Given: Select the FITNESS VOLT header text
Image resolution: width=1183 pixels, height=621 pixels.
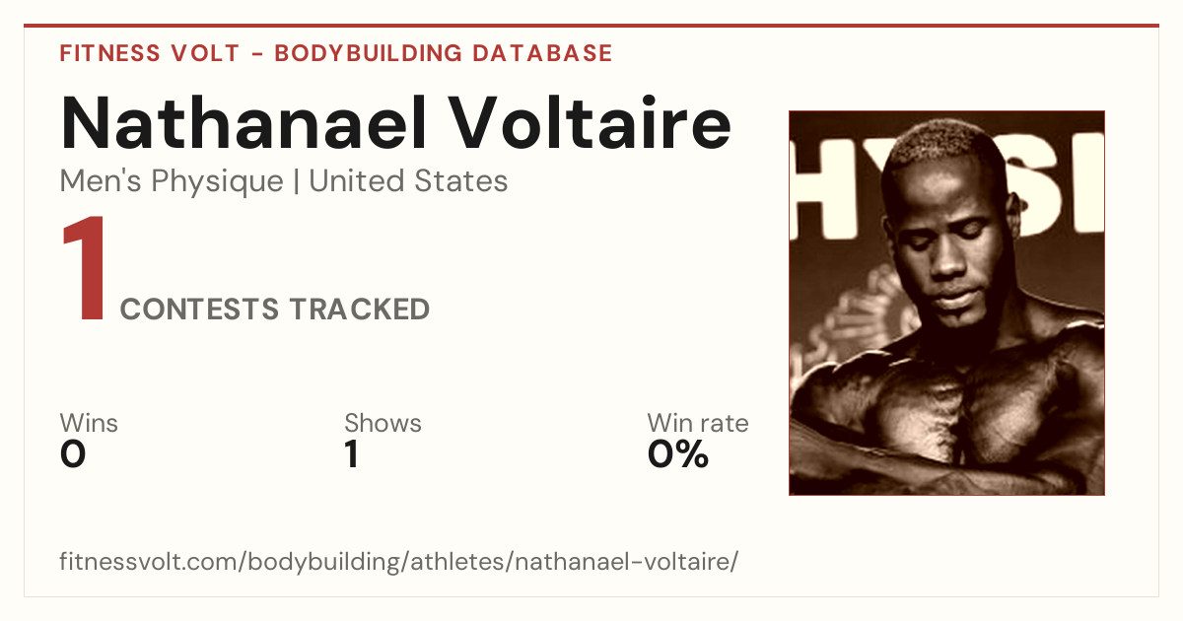Looking at the screenshot, I should tap(150, 53).
